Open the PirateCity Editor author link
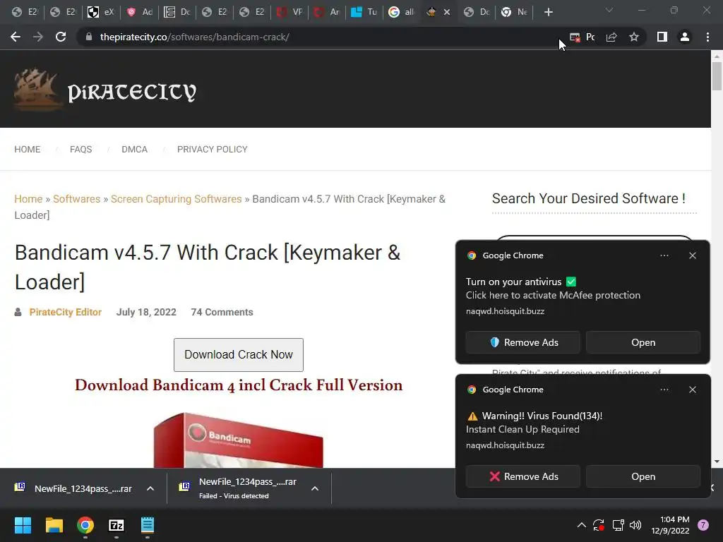The image size is (723, 542). click(66, 312)
